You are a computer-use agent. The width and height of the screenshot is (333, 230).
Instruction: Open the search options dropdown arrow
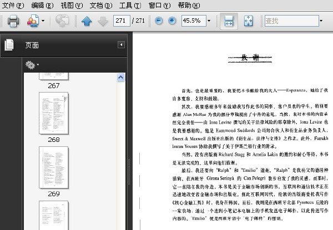(x=321, y=21)
